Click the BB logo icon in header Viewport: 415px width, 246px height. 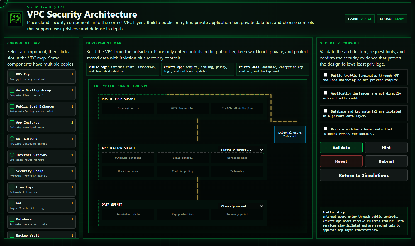(15, 19)
